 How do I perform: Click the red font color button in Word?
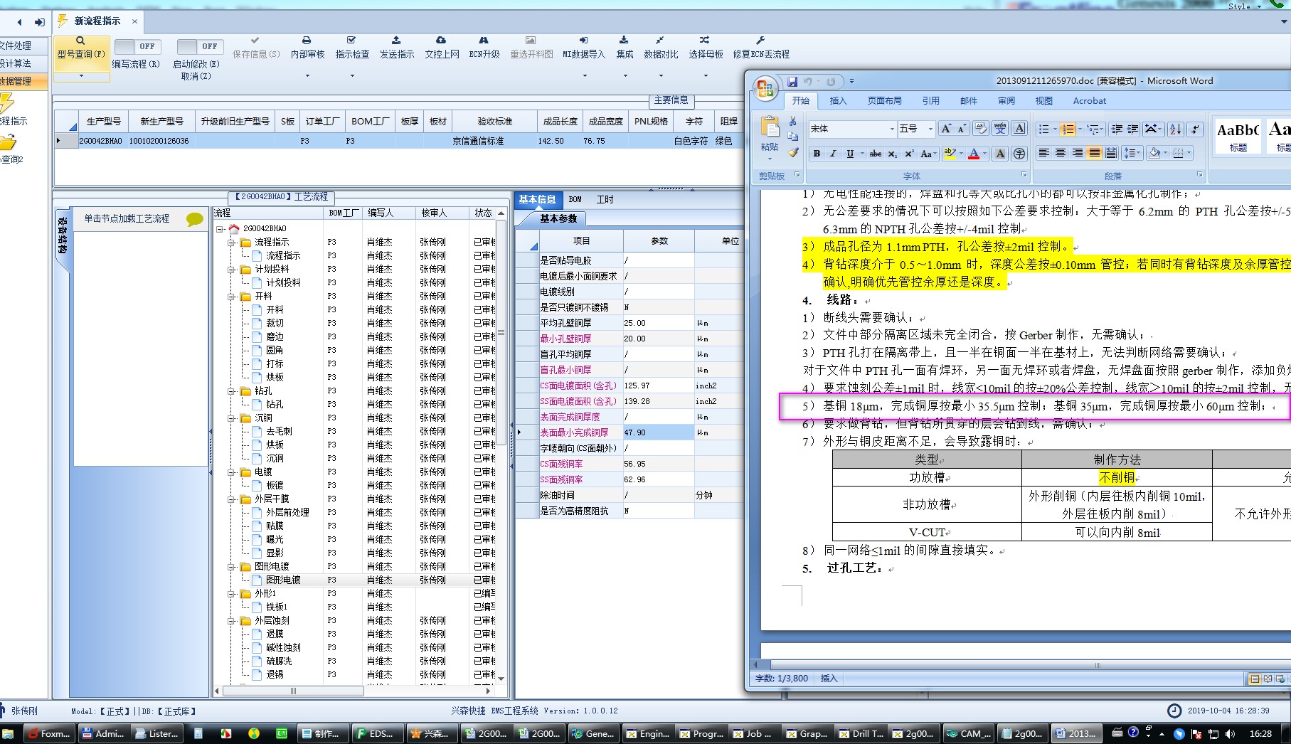[x=974, y=154]
